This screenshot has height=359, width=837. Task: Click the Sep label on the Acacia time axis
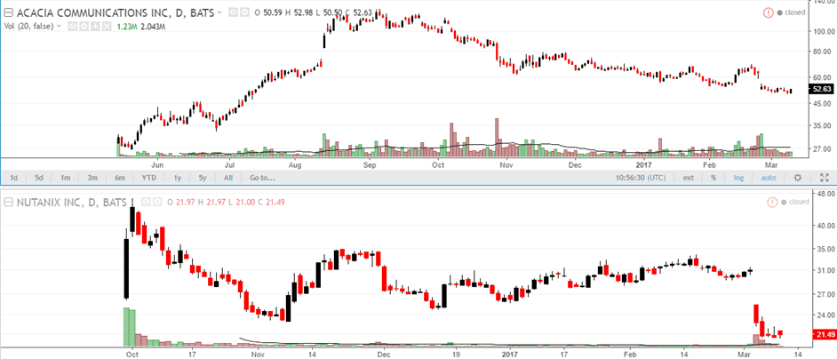tap(370, 165)
